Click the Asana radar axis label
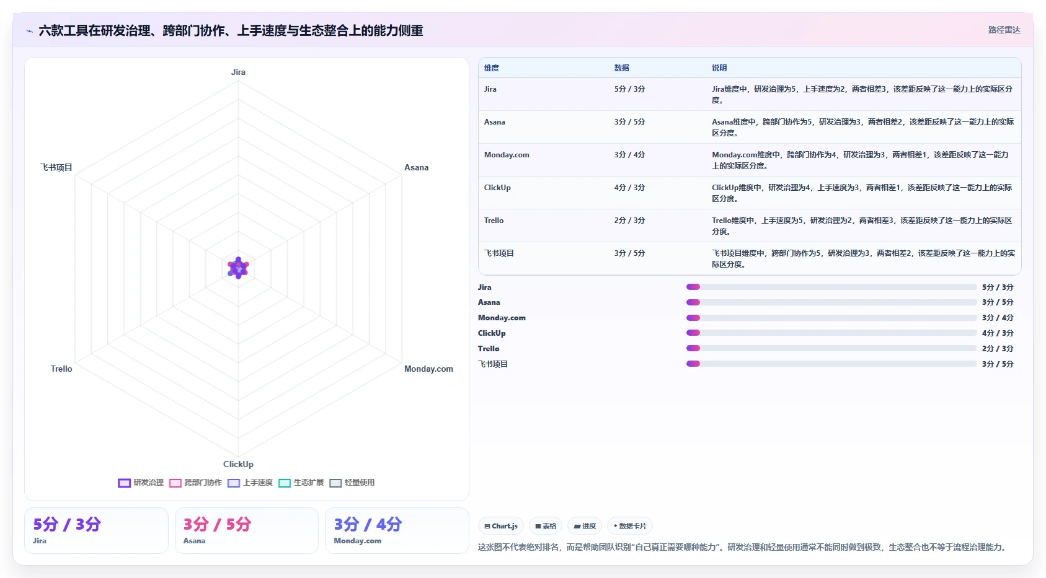Screen dimensions: 1046x578 tap(416, 167)
